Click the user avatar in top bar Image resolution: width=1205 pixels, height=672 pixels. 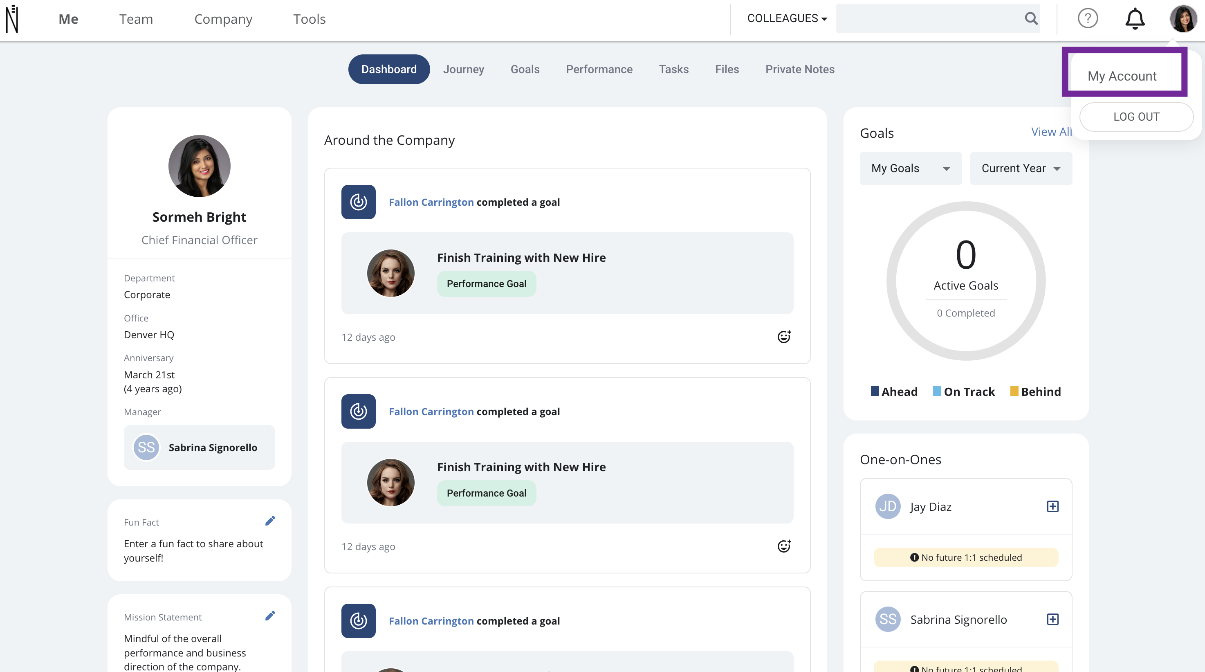1183,19
